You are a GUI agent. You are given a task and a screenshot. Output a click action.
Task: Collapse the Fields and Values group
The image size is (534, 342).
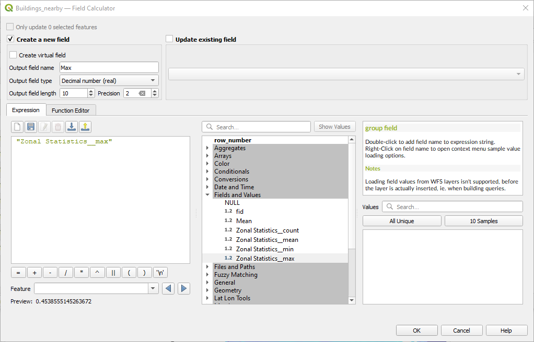point(208,195)
